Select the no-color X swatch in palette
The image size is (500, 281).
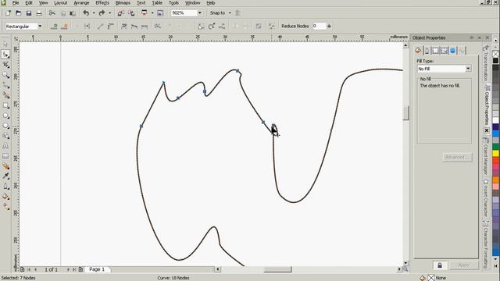coord(495,54)
